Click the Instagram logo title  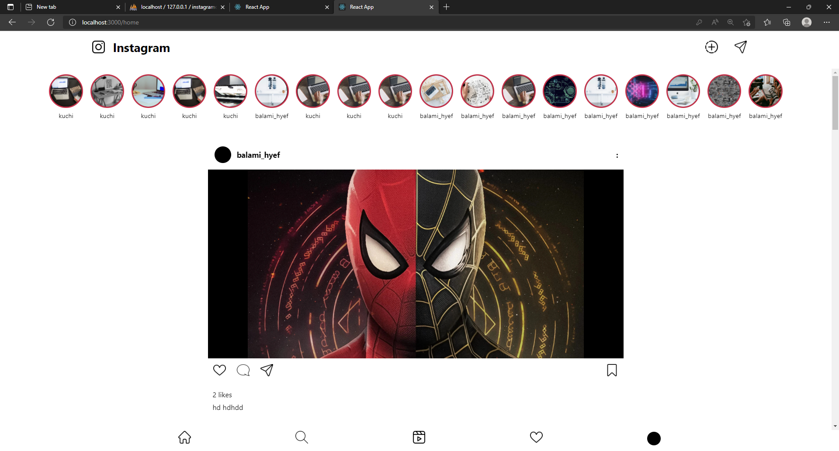pyautogui.click(x=141, y=48)
